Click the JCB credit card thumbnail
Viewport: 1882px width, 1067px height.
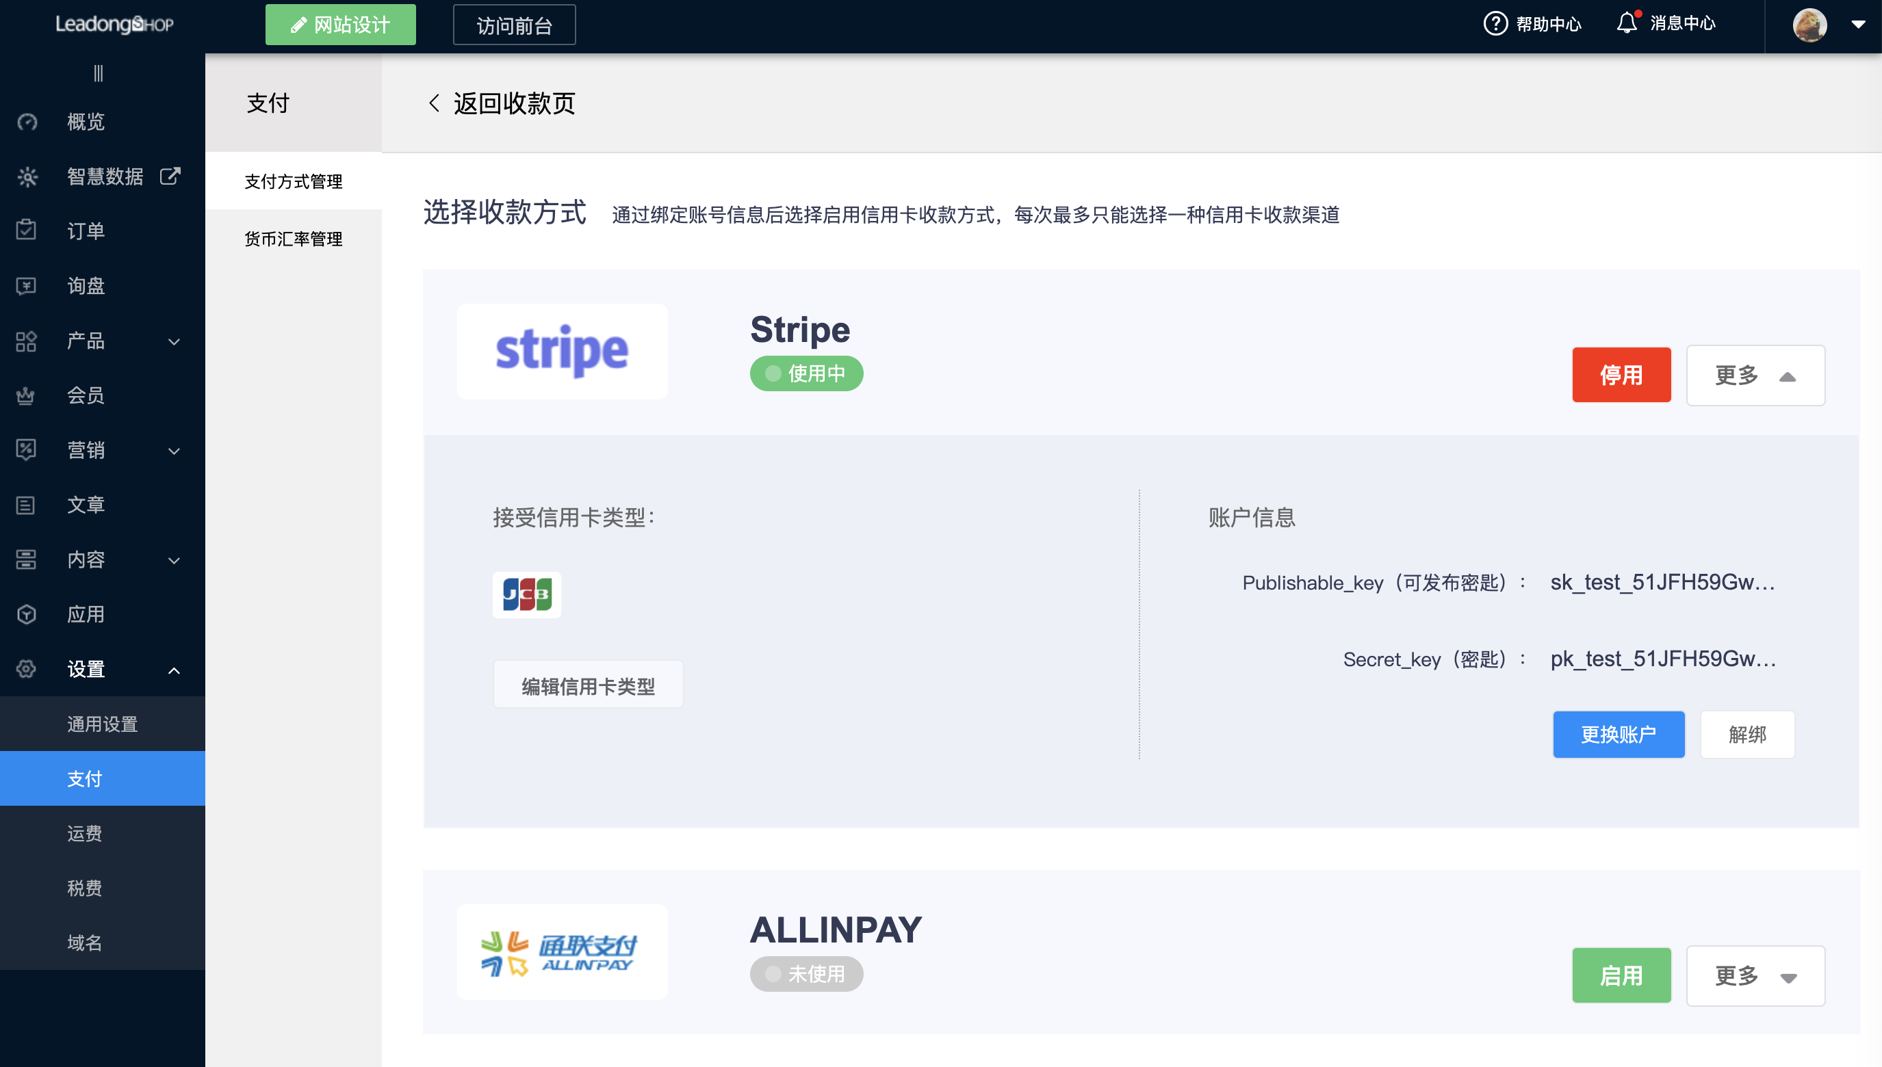pos(526,594)
